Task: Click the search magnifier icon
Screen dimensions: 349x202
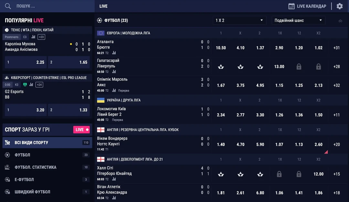Action: coord(8,6)
